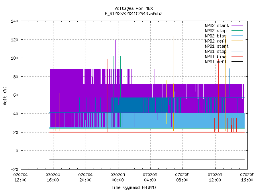Click the y-axis tick value 80
This screenshot has height=191, width=255.
click(x=16, y=77)
